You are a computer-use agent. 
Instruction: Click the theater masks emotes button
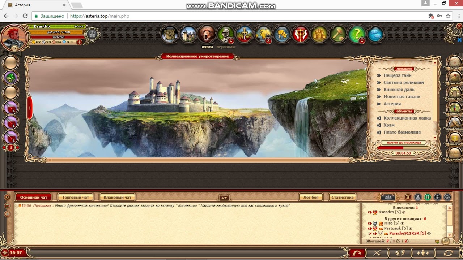(x=400, y=253)
